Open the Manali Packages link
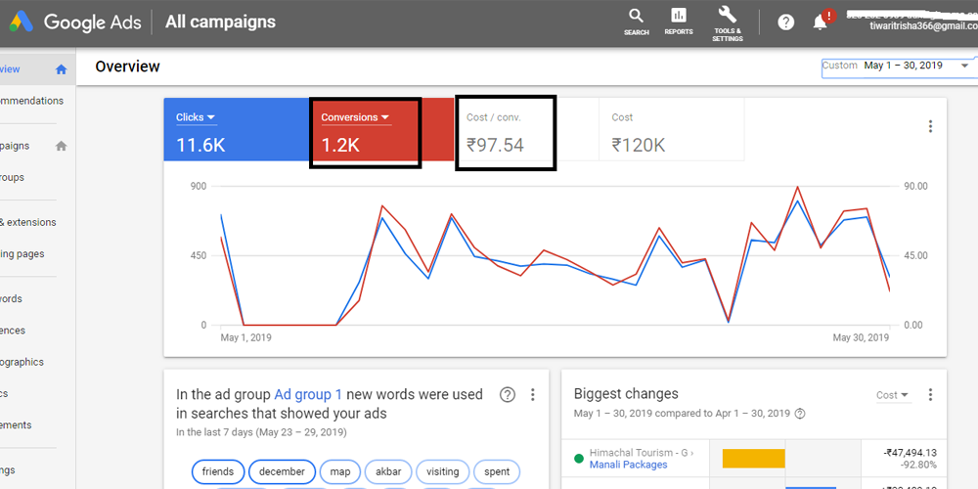 coord(628,465)
